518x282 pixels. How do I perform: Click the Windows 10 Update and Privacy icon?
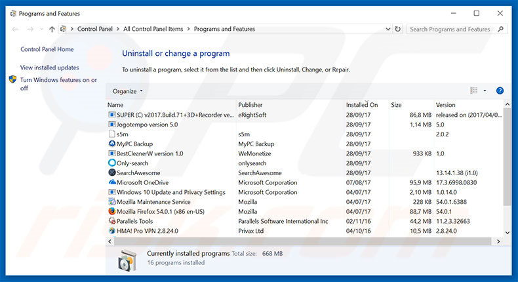[x=112, y=192]
